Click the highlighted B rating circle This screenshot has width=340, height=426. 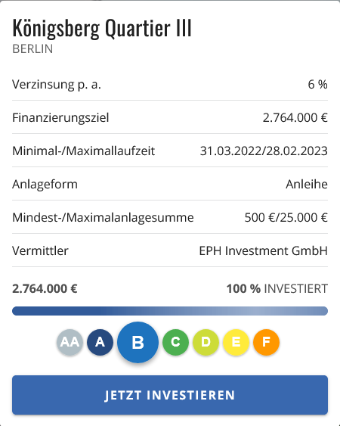(x=138, y=342)
